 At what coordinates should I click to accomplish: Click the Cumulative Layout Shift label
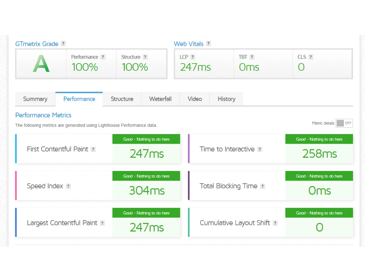tap(235, 223)
